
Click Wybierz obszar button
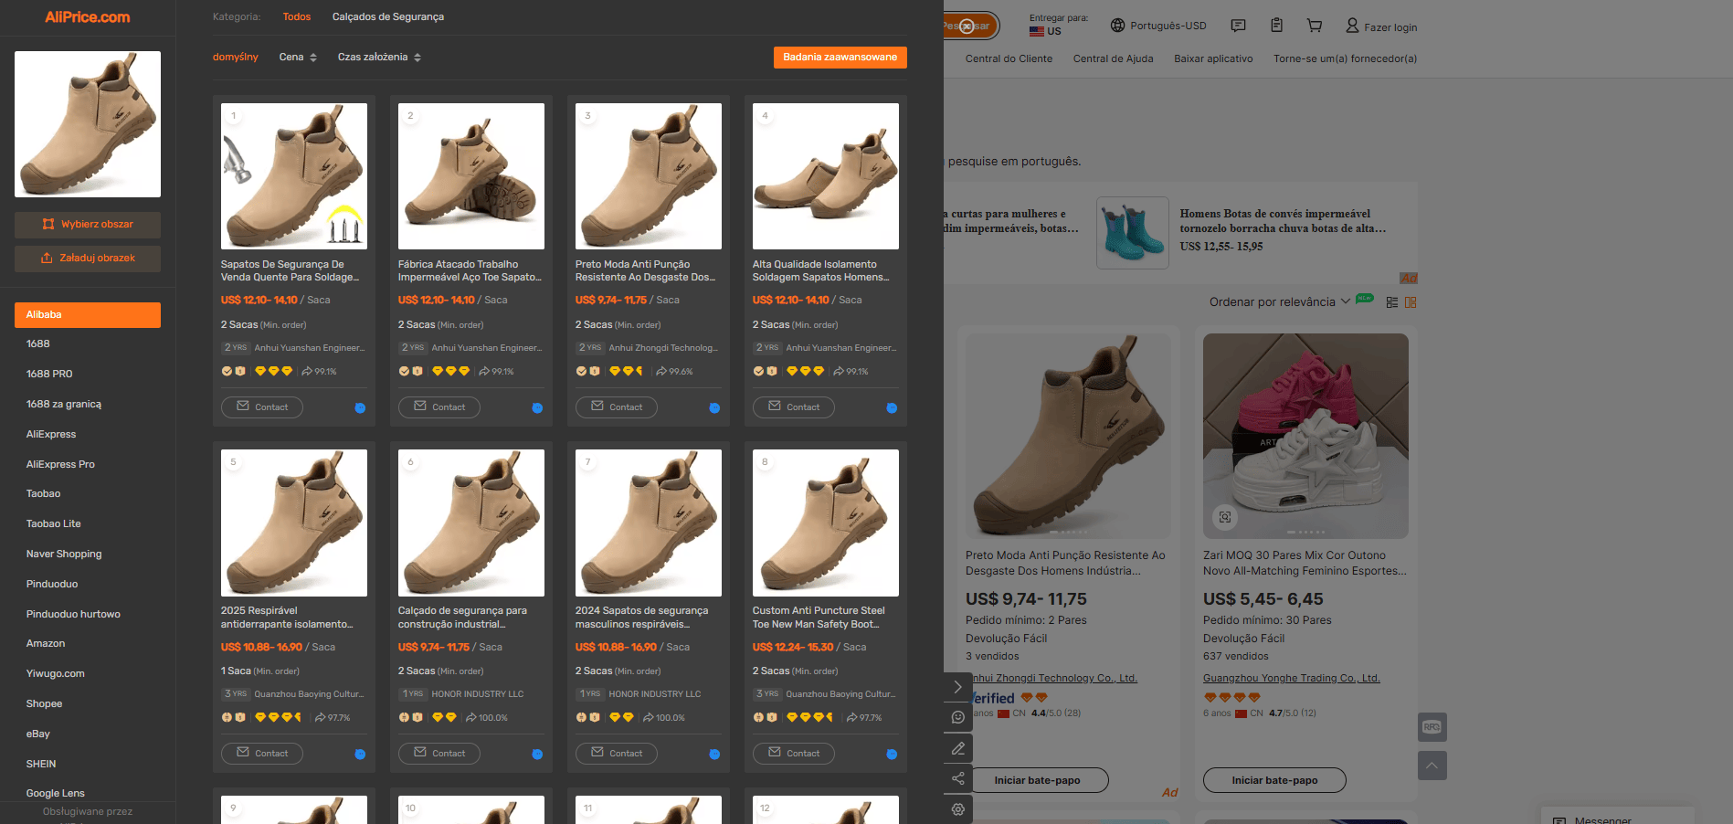(88, 224)
